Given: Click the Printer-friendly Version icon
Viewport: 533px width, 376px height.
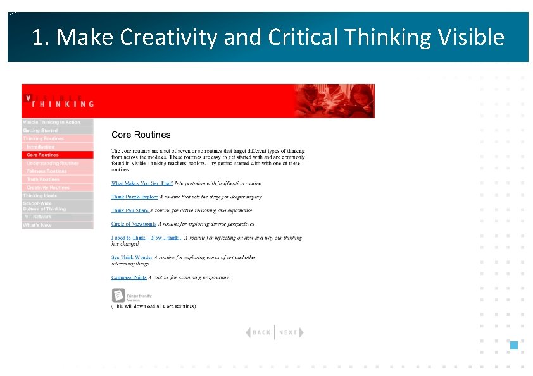Looking at the screenshot, I should point(119,295).
